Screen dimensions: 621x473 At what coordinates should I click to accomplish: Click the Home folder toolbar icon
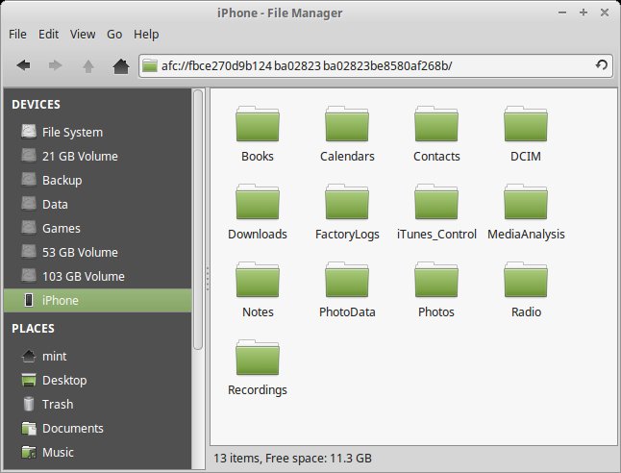coord(121,66)
